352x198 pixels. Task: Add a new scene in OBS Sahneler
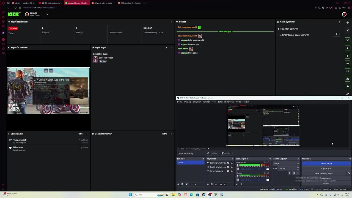click(178, 185)
